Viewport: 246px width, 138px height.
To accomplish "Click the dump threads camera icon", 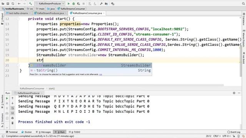I will tap(7, 113).
